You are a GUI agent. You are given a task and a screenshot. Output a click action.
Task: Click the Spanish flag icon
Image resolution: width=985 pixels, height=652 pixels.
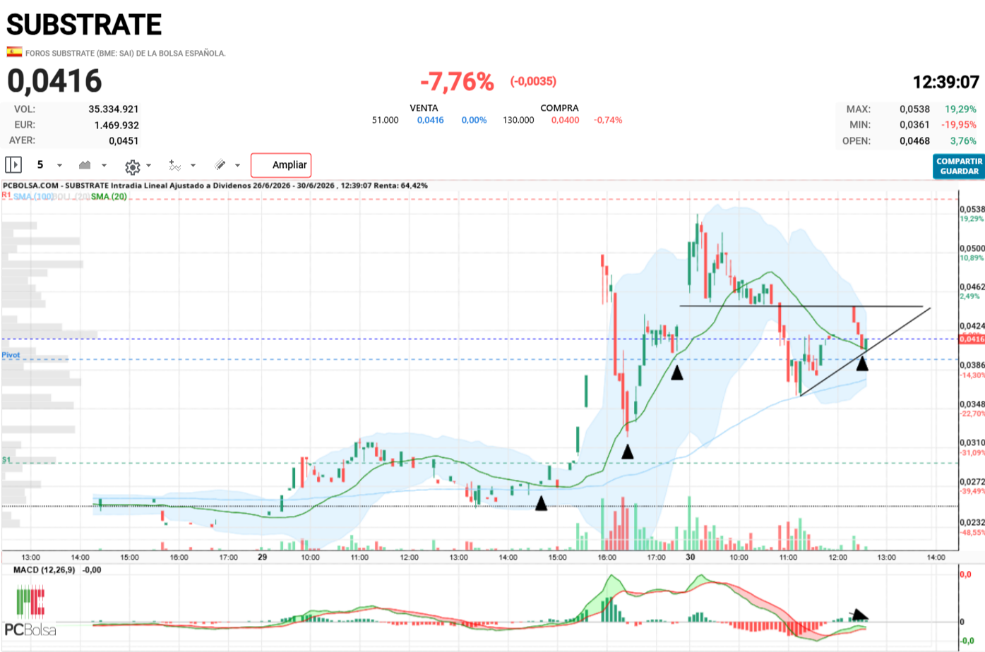14,52
